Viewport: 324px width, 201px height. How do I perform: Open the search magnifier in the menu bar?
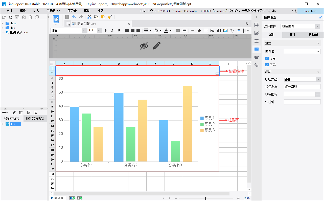[x=294, y=11]
